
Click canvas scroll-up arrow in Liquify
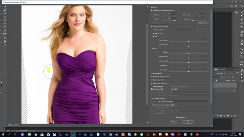[x=147, y=7]
